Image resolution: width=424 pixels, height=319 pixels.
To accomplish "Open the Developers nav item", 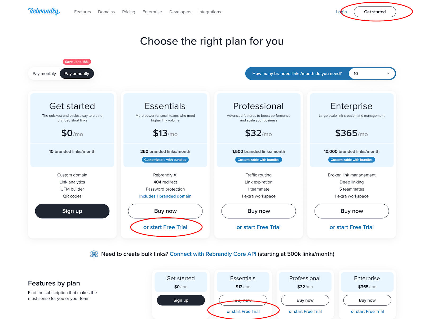I will pyautogui.click(x=180, y=12).
